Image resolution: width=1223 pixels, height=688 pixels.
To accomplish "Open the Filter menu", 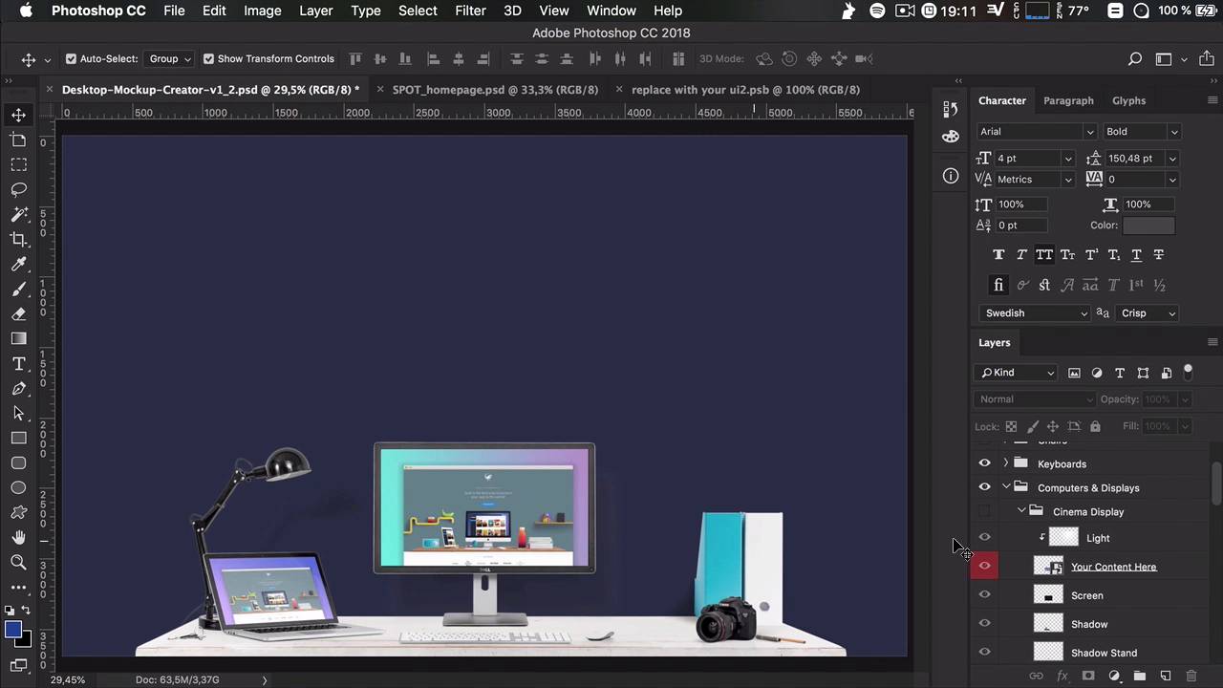I will tap(469, 11).
